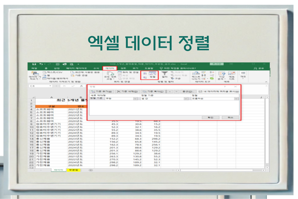Image resolution: width=298 pixels, height=199 pixels.
Task: Switch to the 수식 ribbon tab
Action: (96, 68)
